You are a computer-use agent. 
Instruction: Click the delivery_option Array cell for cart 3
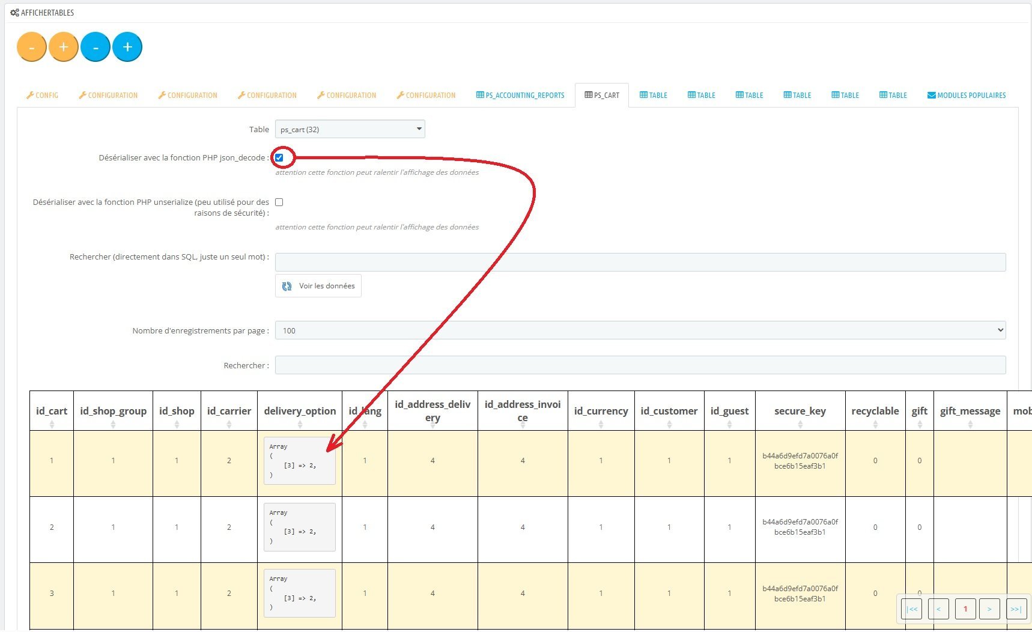[x=300, y=593]
